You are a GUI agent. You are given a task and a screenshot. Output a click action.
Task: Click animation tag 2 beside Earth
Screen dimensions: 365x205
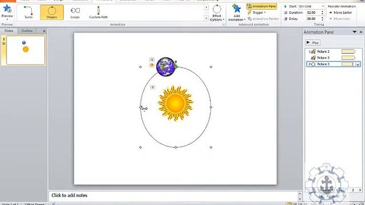coord(152,65)
